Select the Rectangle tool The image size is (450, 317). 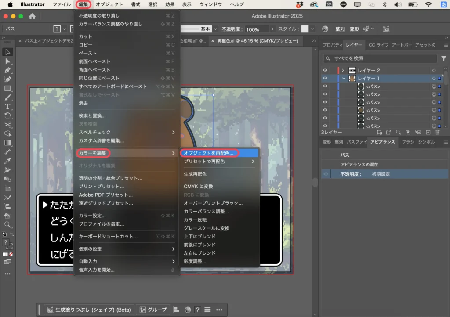(x=7, y=88)
